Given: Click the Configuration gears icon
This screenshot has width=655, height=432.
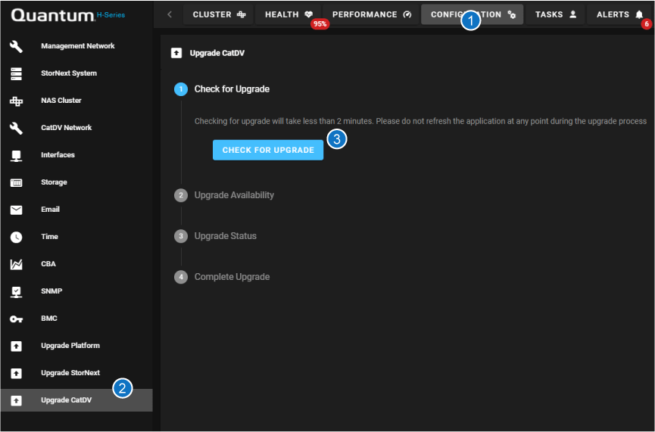Looking at the screenshot, I should click(512, 14).
